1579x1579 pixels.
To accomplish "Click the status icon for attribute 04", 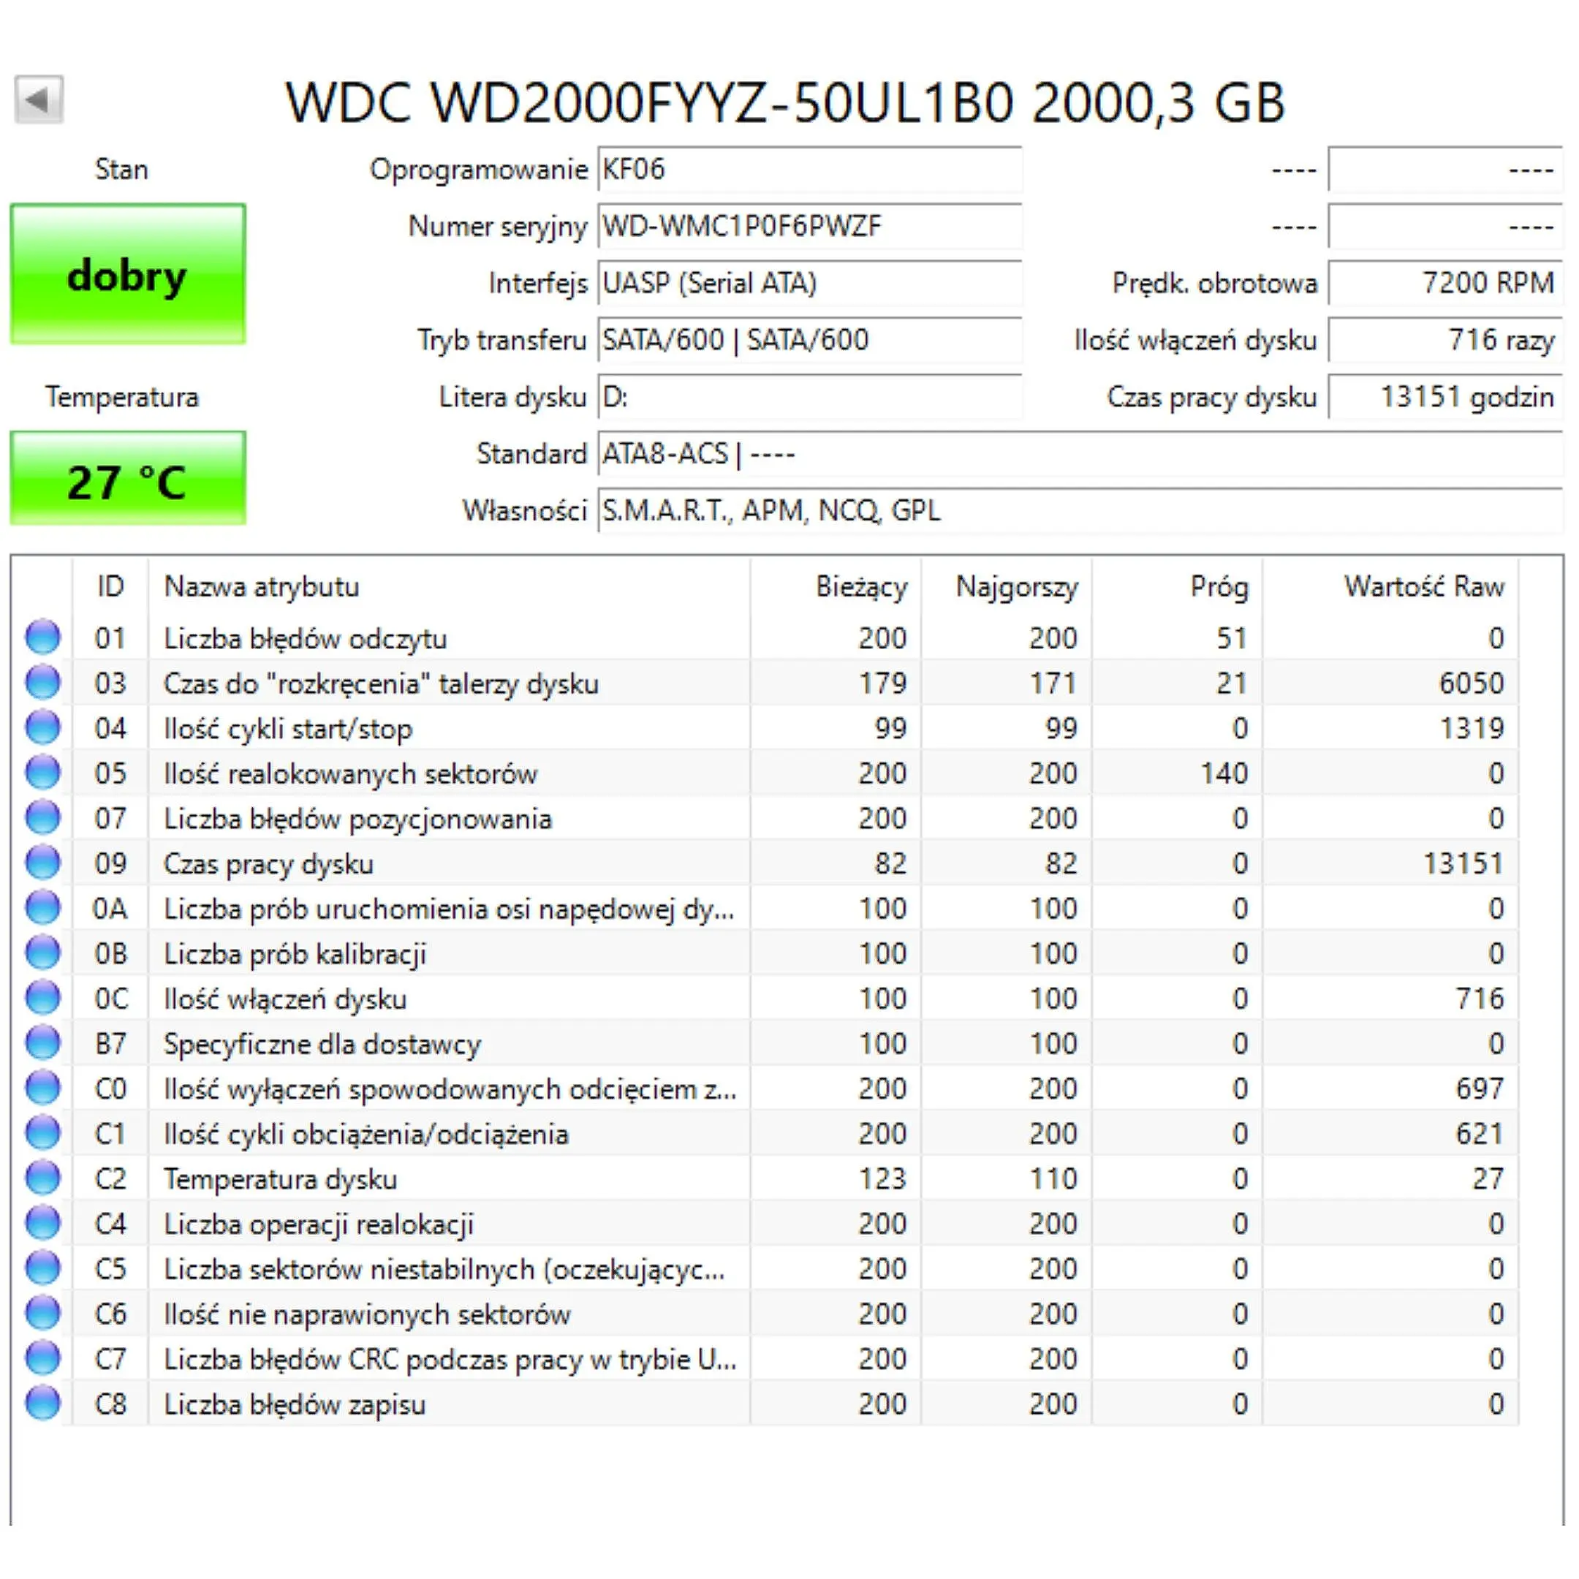I will tap(42, 727).
